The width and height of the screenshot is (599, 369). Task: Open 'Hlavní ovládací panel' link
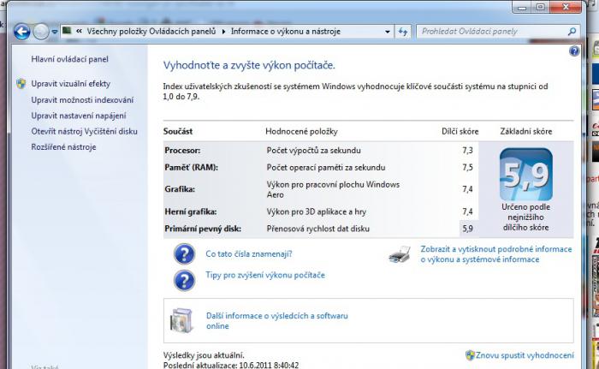pos(69,59)
